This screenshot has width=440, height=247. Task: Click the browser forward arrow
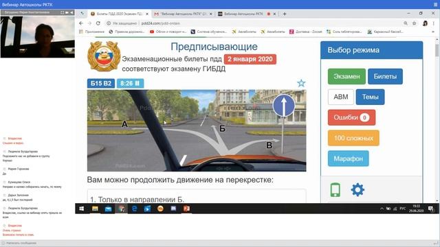point(89,23)
